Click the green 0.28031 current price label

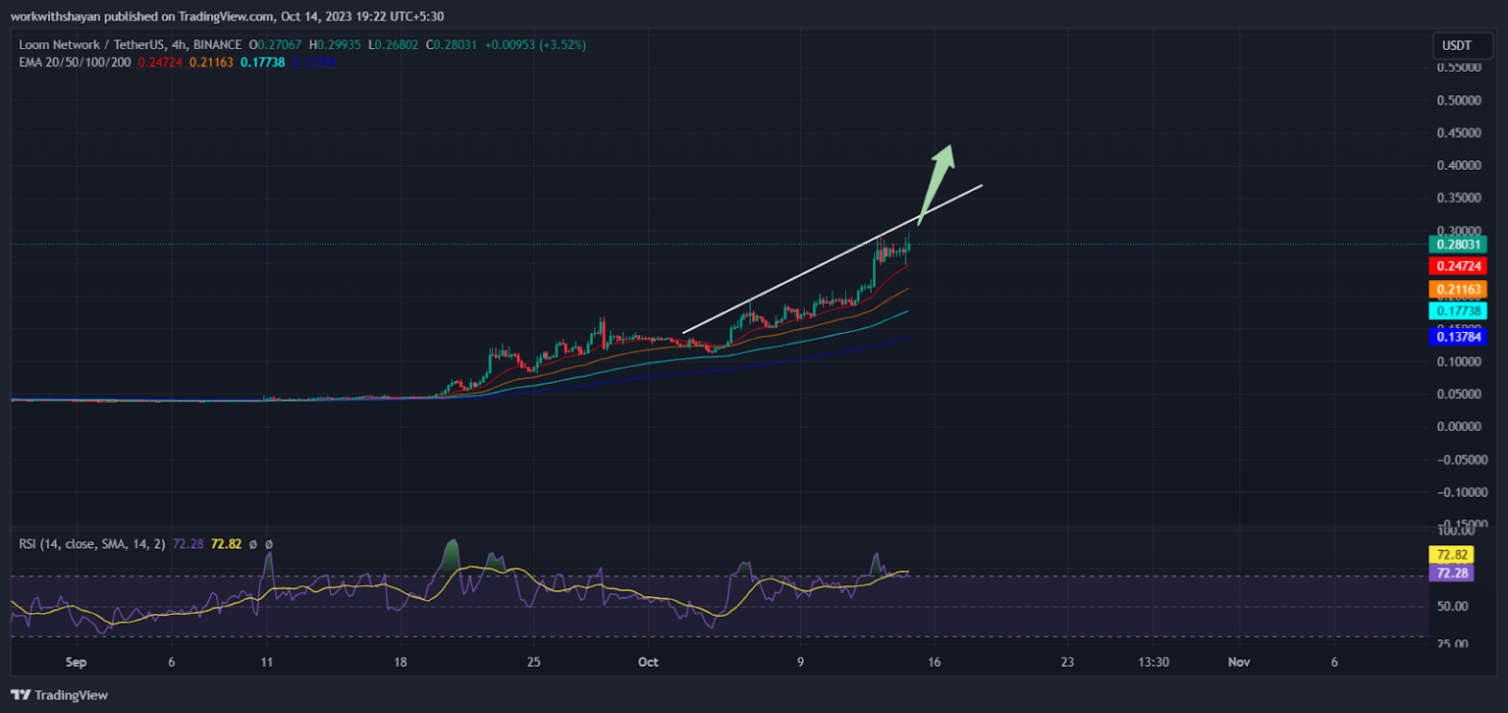(1457, 245)
